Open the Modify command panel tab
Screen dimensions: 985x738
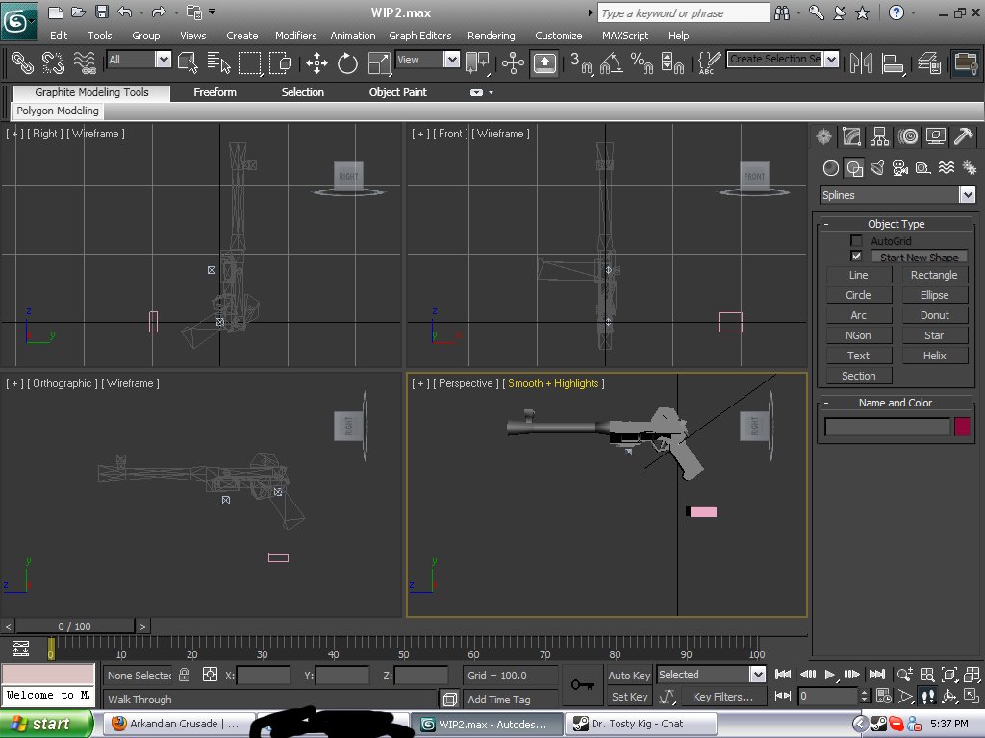(x=851, y=136)
